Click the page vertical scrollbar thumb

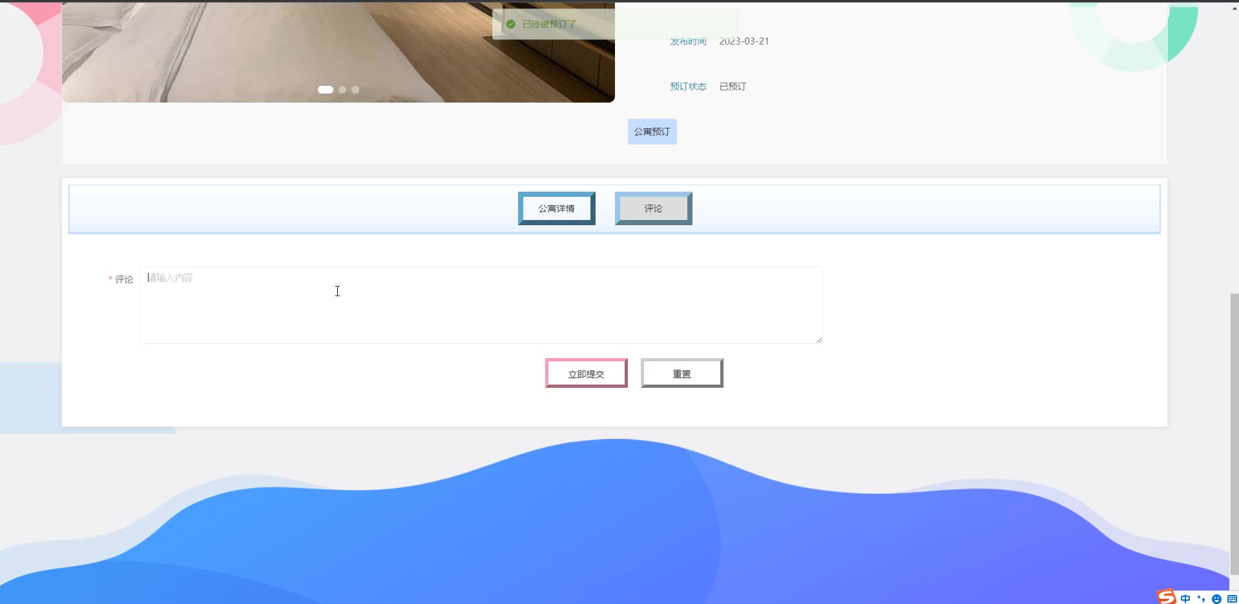(1234, 434)
